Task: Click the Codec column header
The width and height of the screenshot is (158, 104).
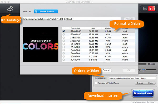Action: [x=108, y=28]
